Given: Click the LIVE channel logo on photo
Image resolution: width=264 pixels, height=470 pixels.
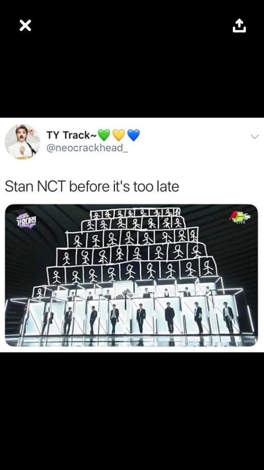Looking at the screenshot, I should [240, 217].
